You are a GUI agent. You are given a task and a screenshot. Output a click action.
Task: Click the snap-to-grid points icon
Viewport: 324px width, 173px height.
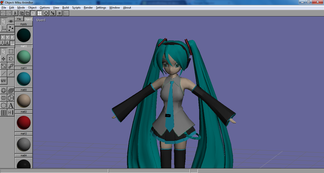[x=53, y=13]
